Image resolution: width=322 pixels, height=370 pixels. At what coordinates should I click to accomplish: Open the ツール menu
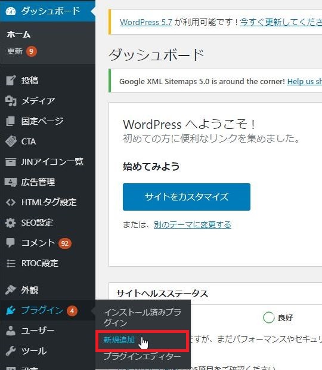pos(48,351)
